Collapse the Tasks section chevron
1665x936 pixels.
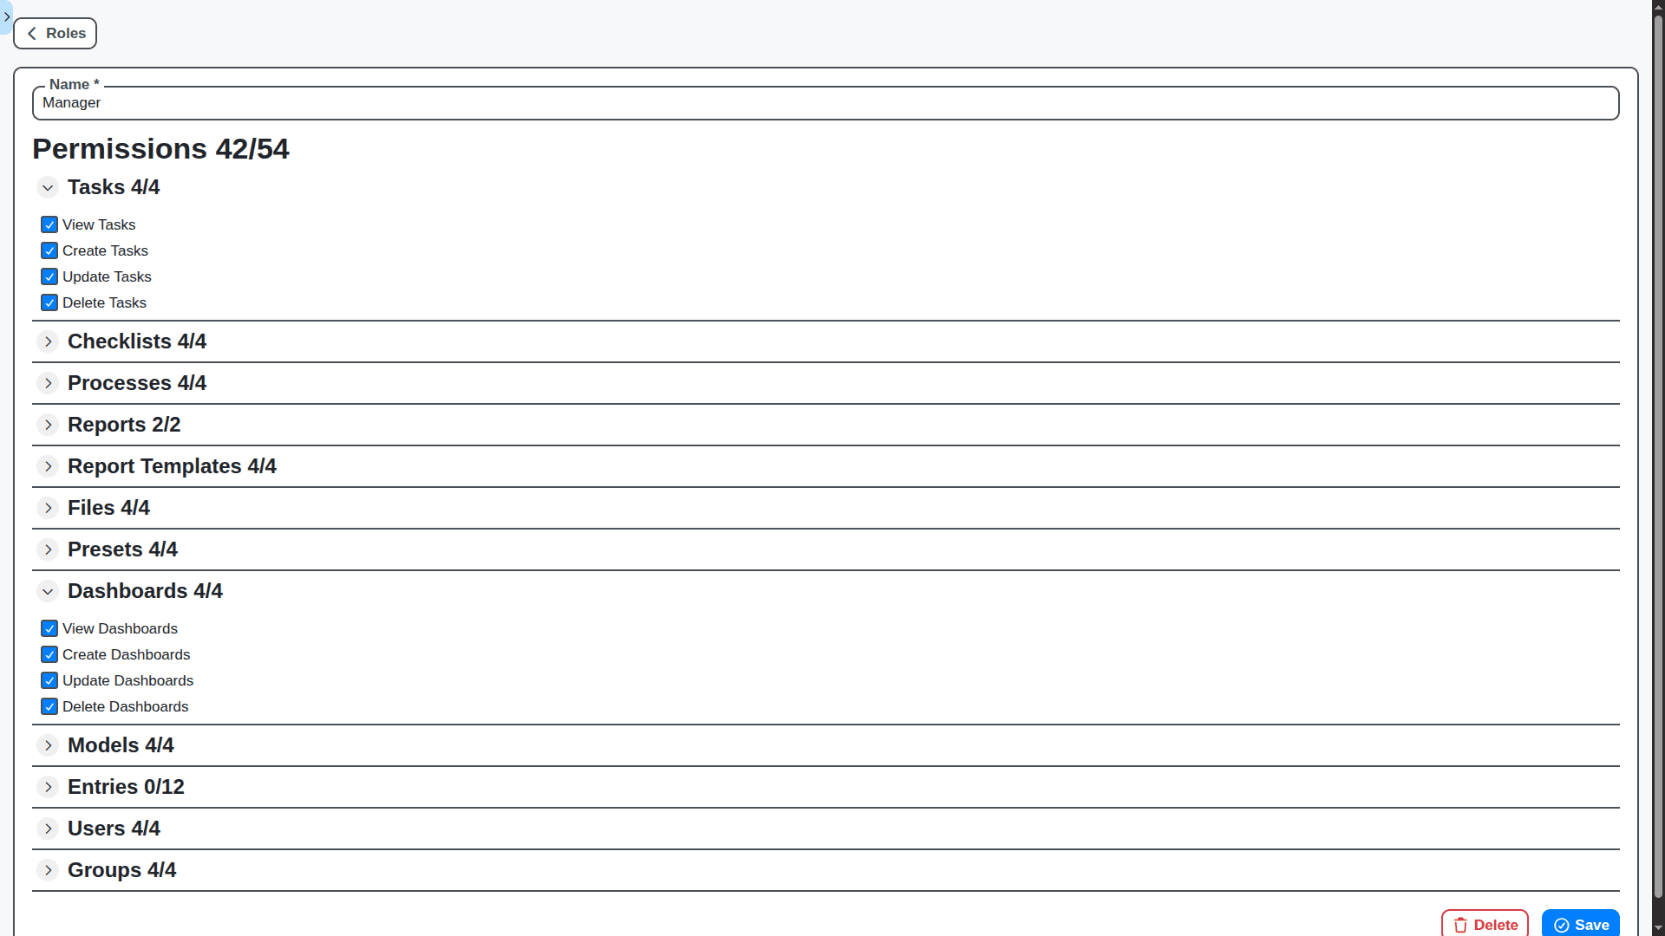tap(48, 187)
